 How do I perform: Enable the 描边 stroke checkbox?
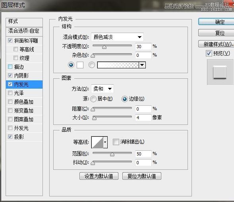tap(10, 67)
